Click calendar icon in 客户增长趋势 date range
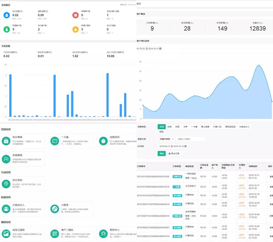The image size is (273, 242). [x=160, y=49]
